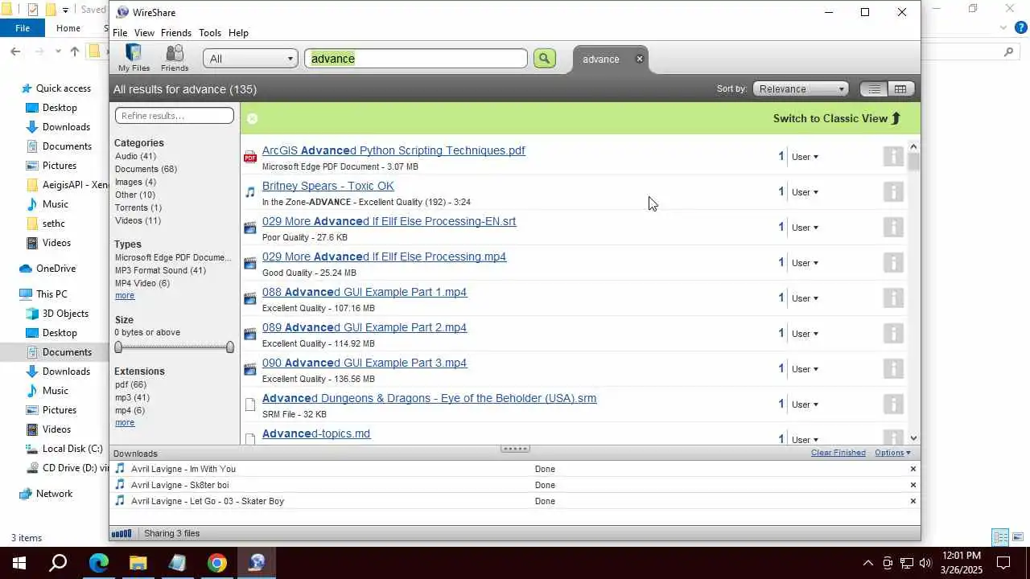
Task: Click the green search magnifier button
Action: 545,58
